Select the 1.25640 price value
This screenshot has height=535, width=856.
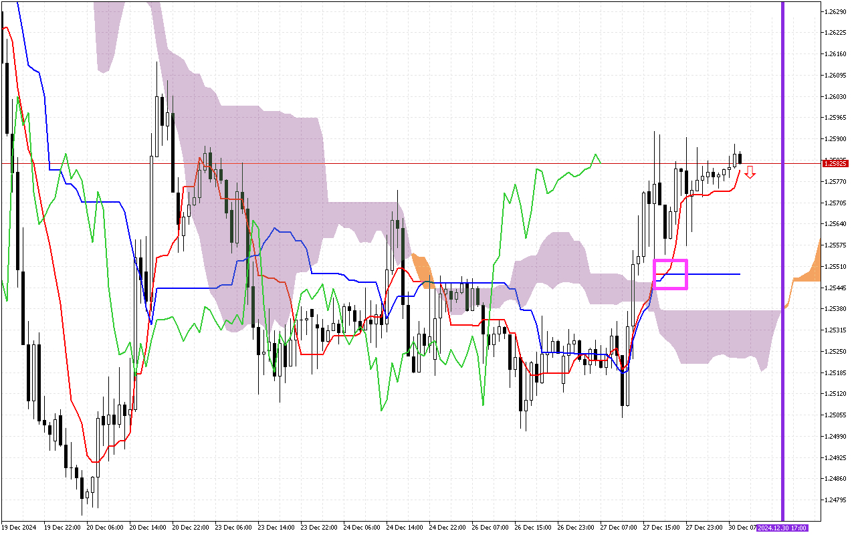click(835, 224)
